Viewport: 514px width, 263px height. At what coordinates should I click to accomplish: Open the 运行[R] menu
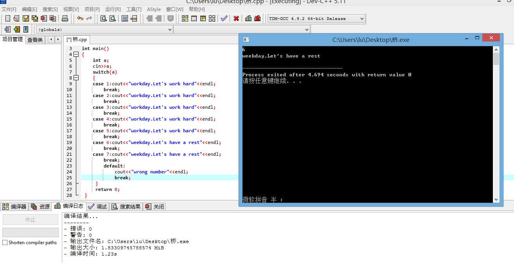click(x=113, y=9)
